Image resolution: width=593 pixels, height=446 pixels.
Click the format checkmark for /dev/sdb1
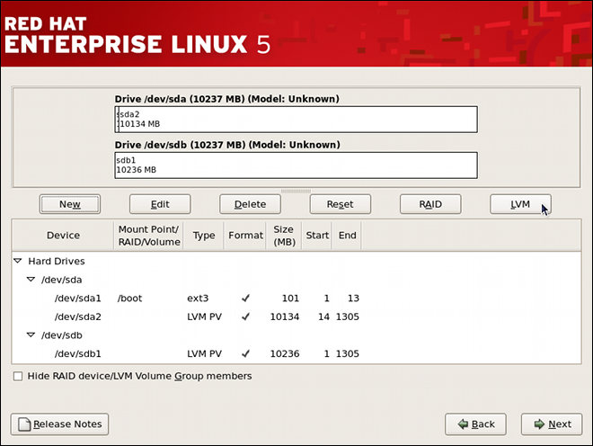[245, 353]
